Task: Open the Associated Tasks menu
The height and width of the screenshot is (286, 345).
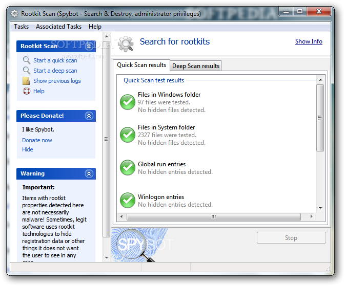Action: [x=59, y=27]
